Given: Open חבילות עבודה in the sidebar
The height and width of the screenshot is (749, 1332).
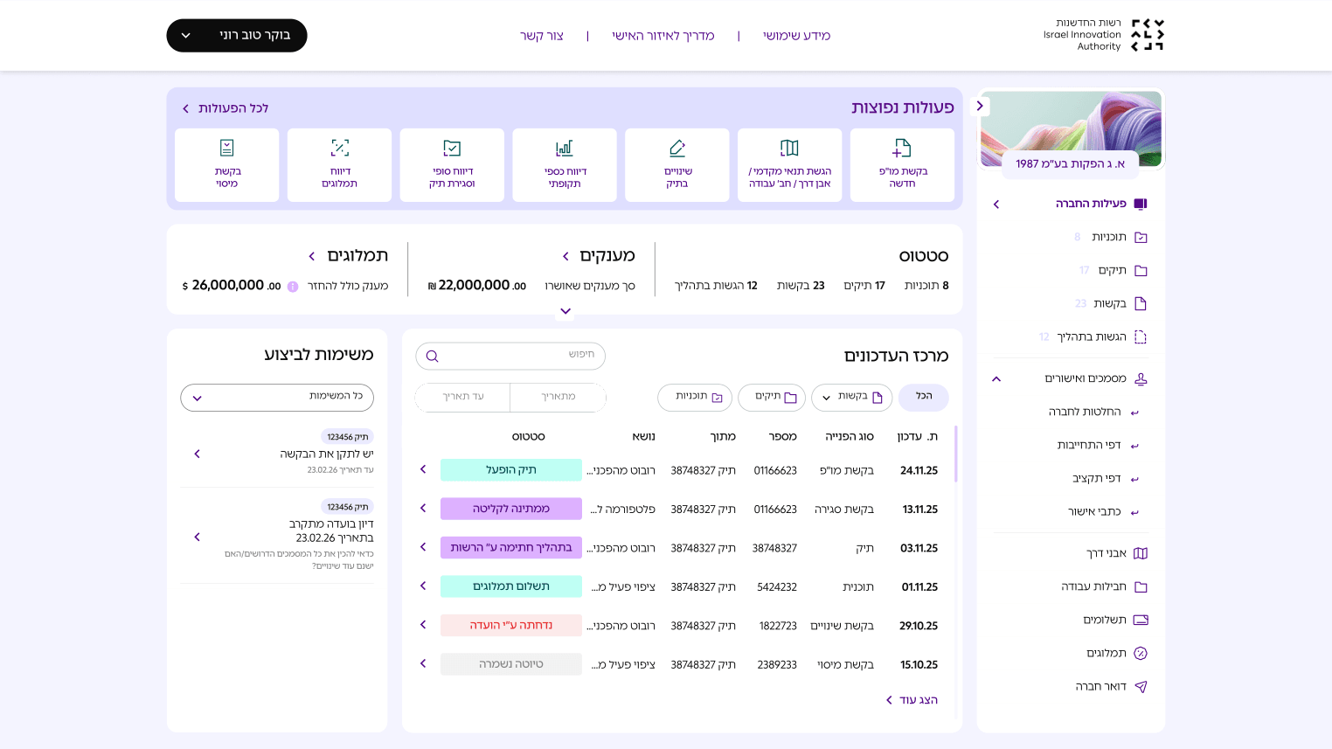Looking at the screenshot, I should pyautogui.click(x=1104, y=586).
